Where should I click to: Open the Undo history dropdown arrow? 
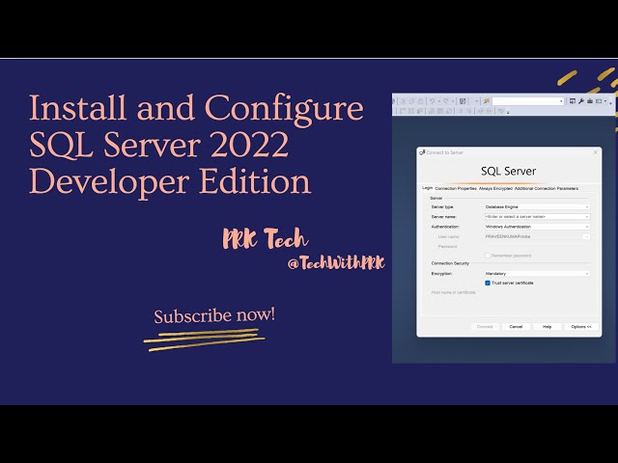(x=439, y=101)
